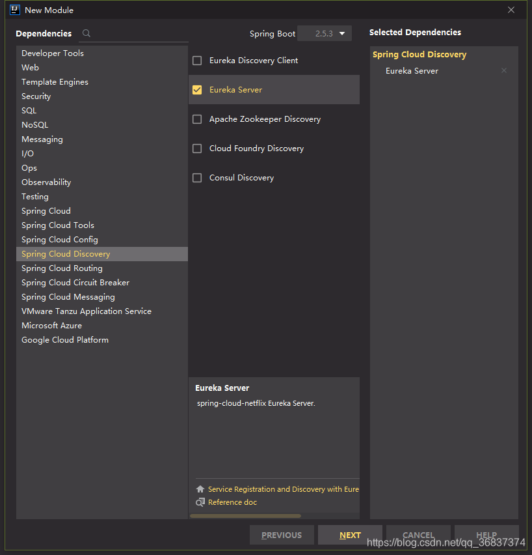
Task: Click the Spring Cloud Discovery group header
Action: point(419,55)
